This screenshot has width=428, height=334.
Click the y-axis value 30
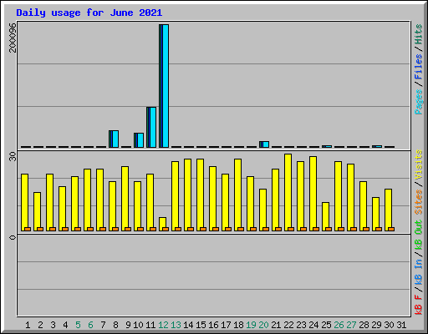tap(13, 157)
